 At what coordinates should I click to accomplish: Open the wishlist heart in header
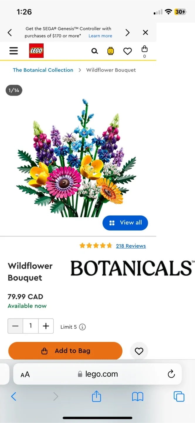[127, 51]
